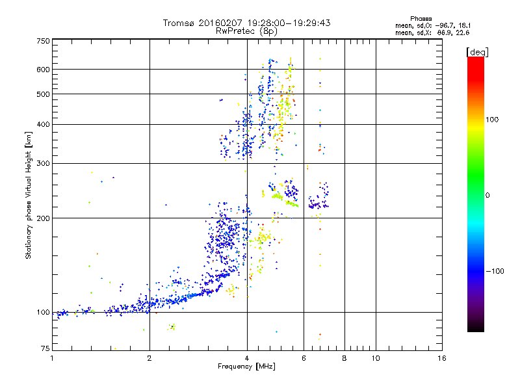
Task: Click the y-axis tick label '400'
Action: (x=43, y=125)
